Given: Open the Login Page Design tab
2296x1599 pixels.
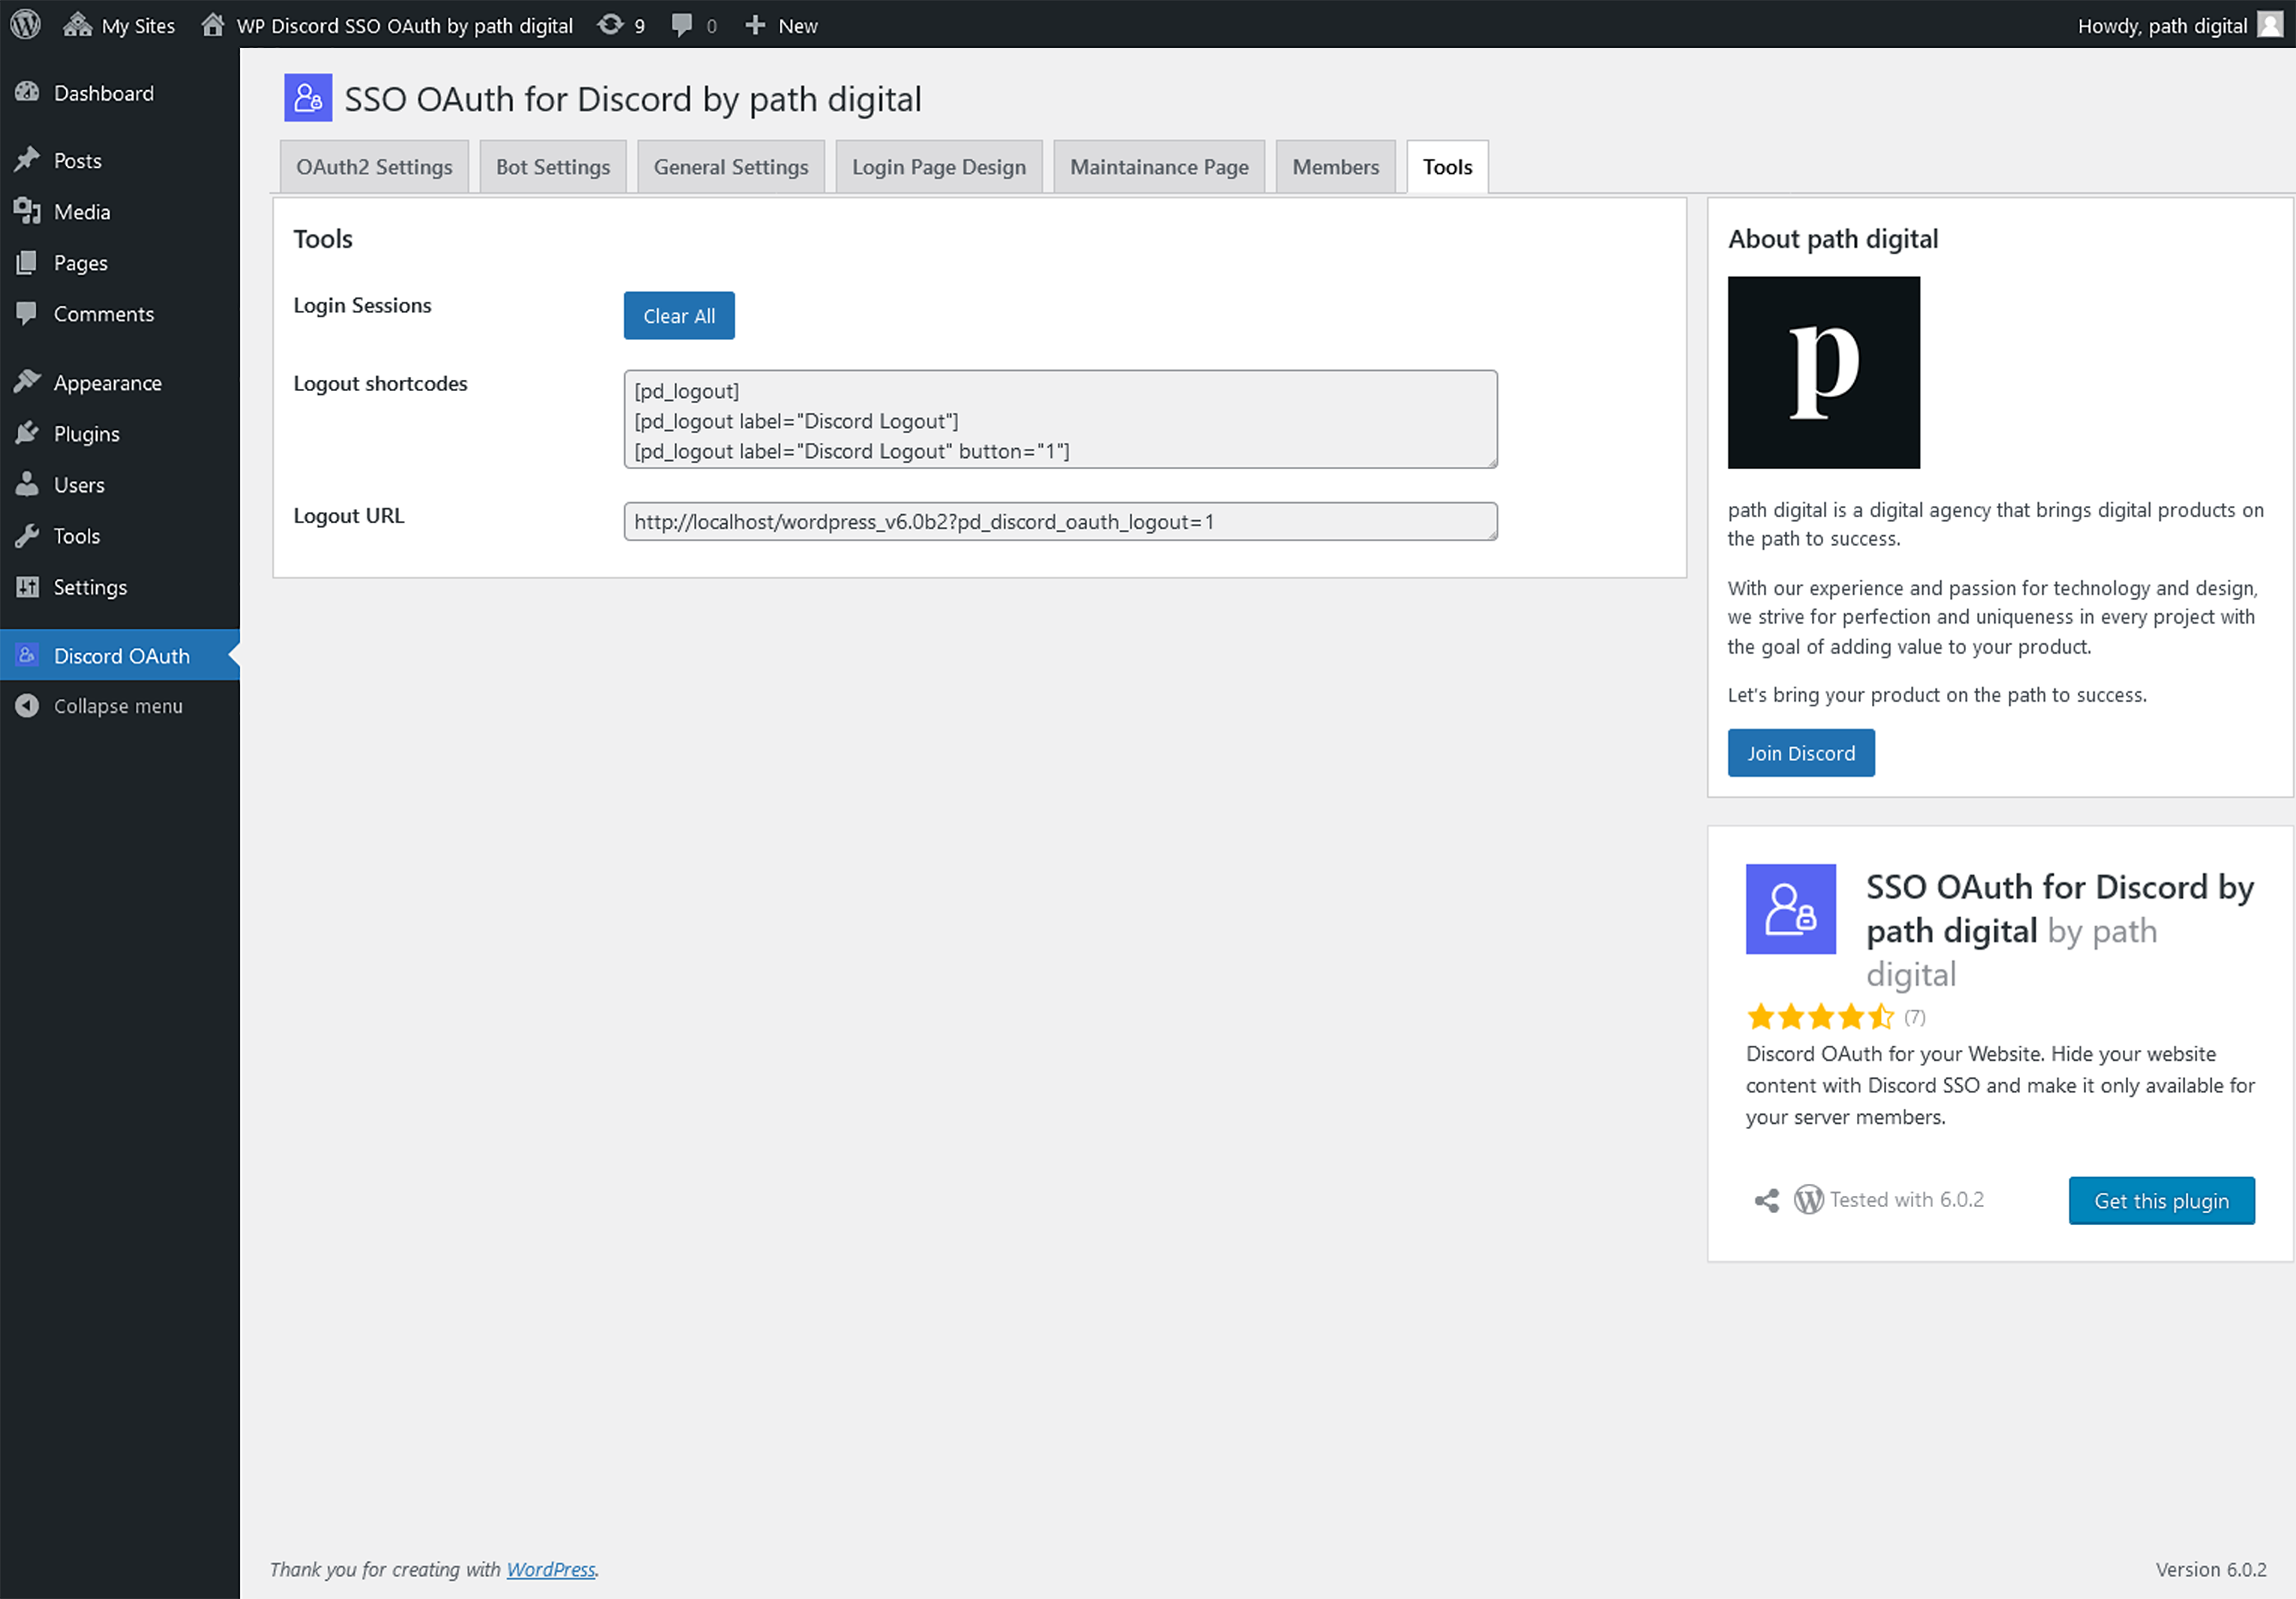Looking at the screenshot, I should point(939,167).
